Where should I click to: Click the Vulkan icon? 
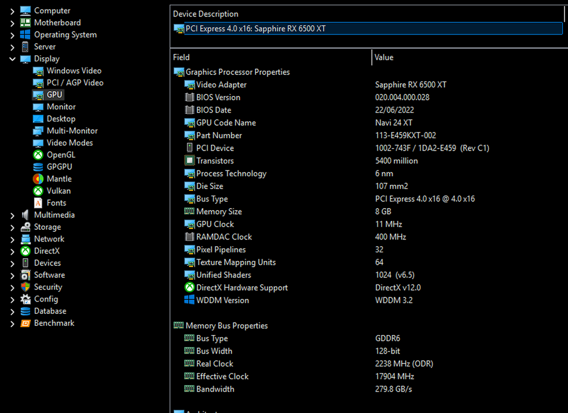tap(38, 190)
